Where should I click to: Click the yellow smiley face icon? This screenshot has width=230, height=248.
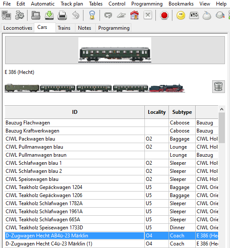[x=180, y=15]
